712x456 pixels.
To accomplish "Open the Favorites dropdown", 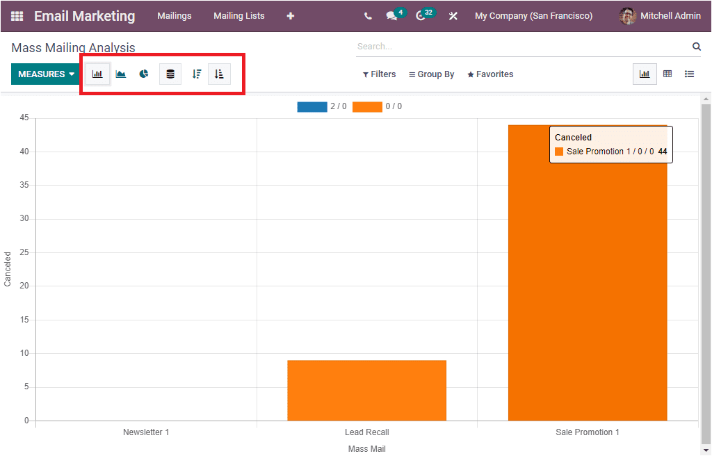I will pyautogui.click(x=489, y=74).
